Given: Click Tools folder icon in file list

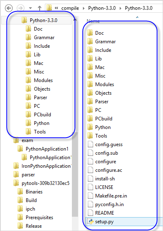Looking at the screenshot, I should [90, 135].
